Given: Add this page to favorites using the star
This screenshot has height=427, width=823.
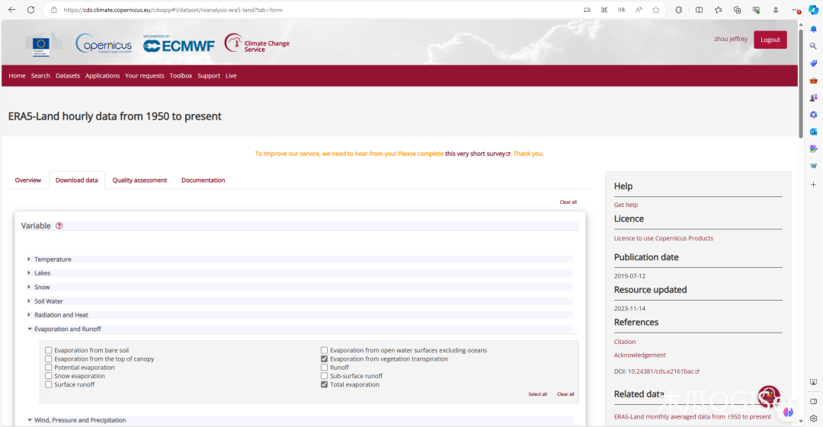Looking at the screenshot, I should tap(656, 9).
